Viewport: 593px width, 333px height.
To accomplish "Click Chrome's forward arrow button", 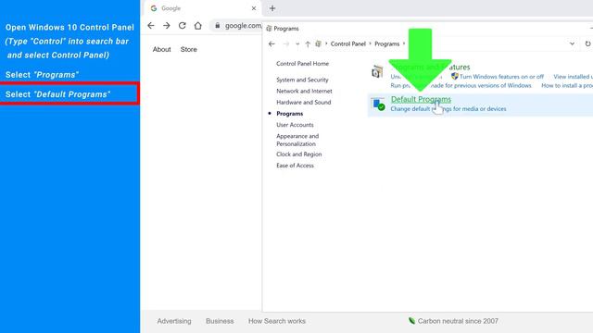I will (x=167, y=26).
